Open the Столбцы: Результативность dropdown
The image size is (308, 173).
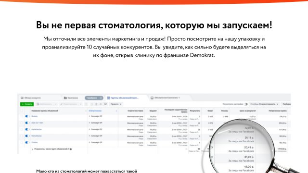pos(265,104)
